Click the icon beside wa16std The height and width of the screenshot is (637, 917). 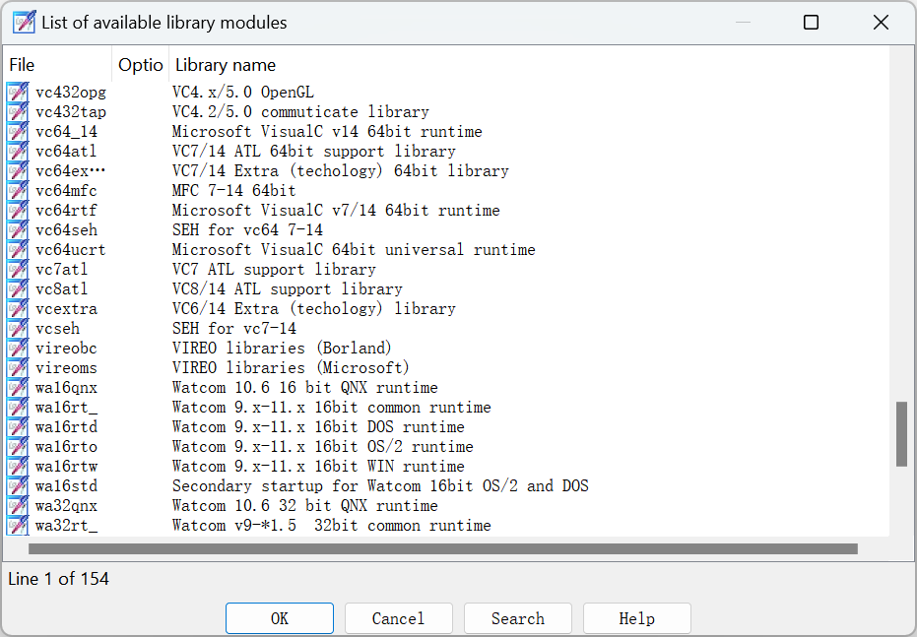(x=18, y=486)
